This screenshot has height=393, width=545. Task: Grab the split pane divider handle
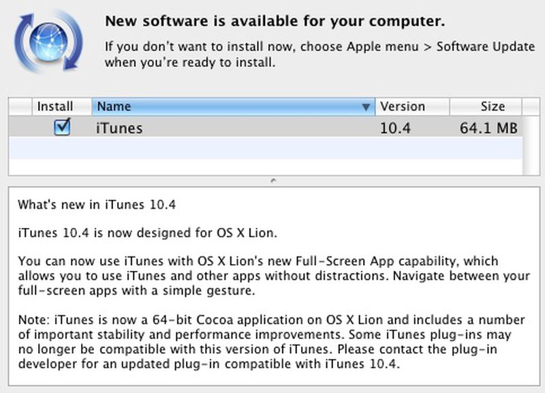pyautogui.click(x=272, y=181)
